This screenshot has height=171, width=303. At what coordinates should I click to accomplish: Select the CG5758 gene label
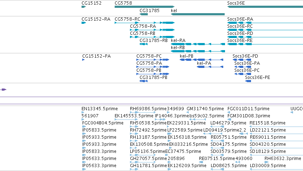click(123, 3)
